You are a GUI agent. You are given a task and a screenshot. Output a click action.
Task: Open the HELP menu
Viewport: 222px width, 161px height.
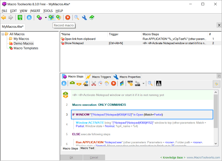coord(59,11)
